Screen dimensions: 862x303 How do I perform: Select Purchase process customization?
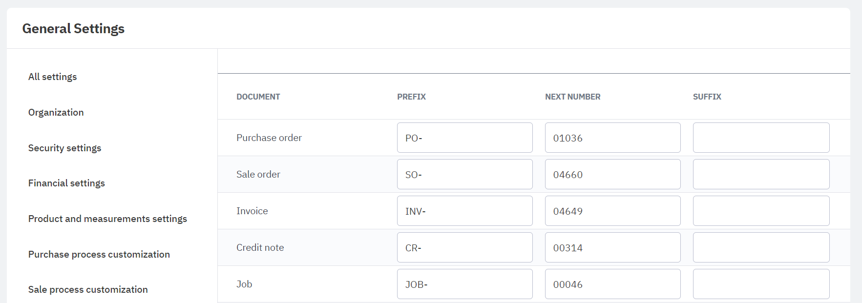[x=99, y=255]
